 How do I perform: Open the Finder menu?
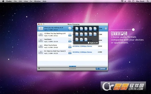click(x=9, y=1)
